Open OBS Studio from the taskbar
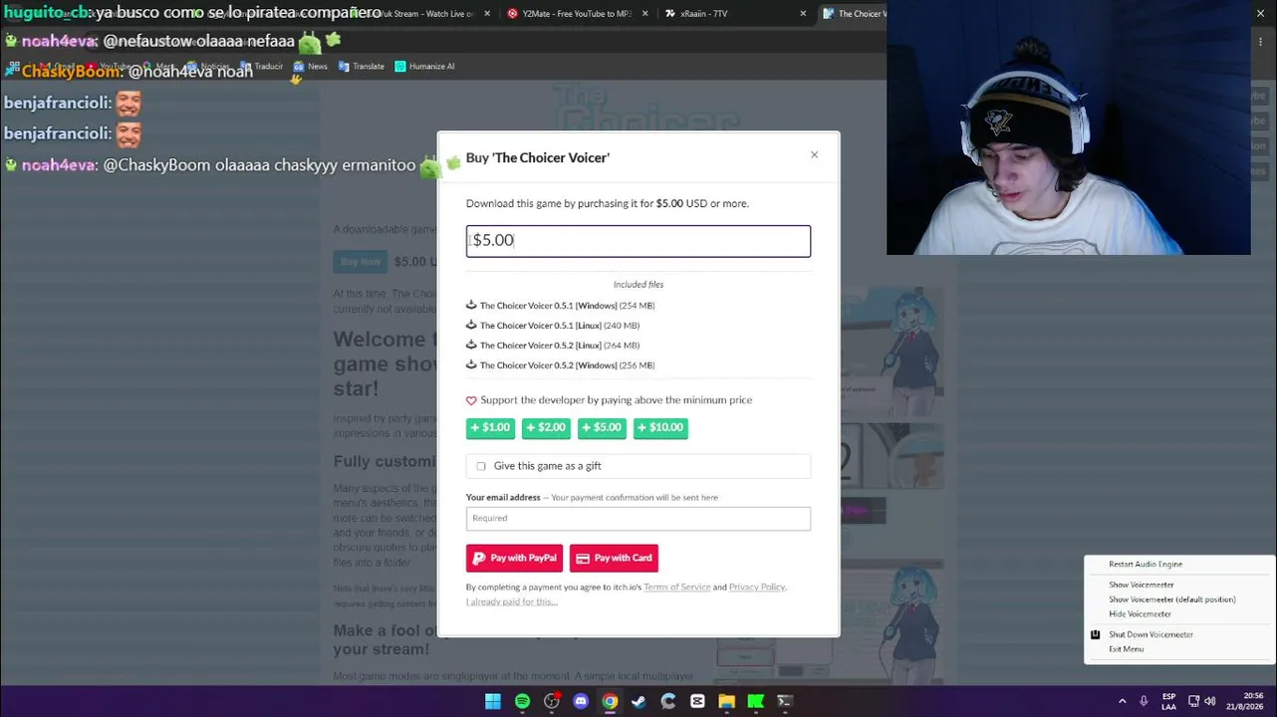The image size is (1277, 717). pos(552,701)
